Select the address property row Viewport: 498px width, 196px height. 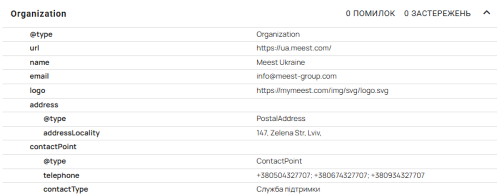point(250,105)
